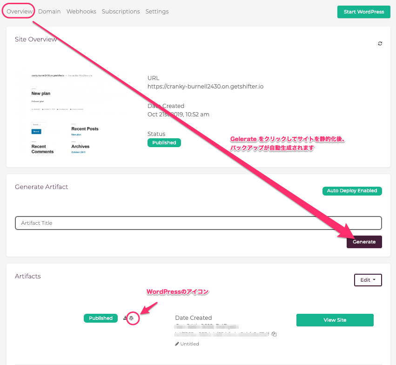Open the Settings tab
The width and height of the screenshot is (396, 365).
click(157, 11)
